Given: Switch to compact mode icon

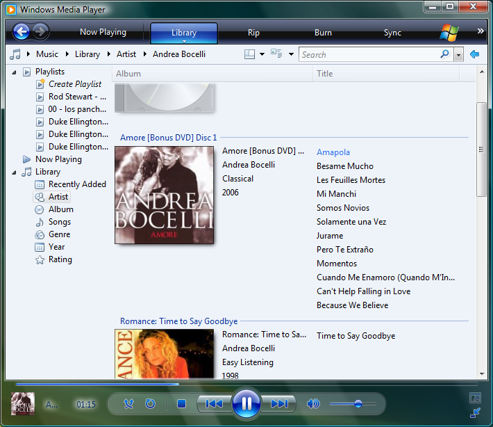Looking at the screenshot, I should tap(475, 412).
